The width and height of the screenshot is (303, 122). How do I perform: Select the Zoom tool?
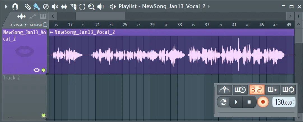(91, 7)
